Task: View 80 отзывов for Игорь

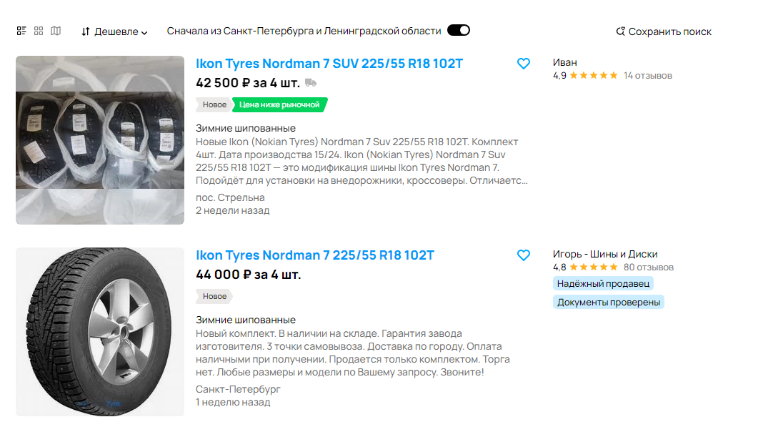Action: (649, 268)
